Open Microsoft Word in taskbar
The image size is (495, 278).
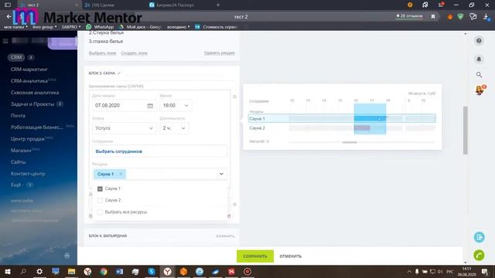119,271
